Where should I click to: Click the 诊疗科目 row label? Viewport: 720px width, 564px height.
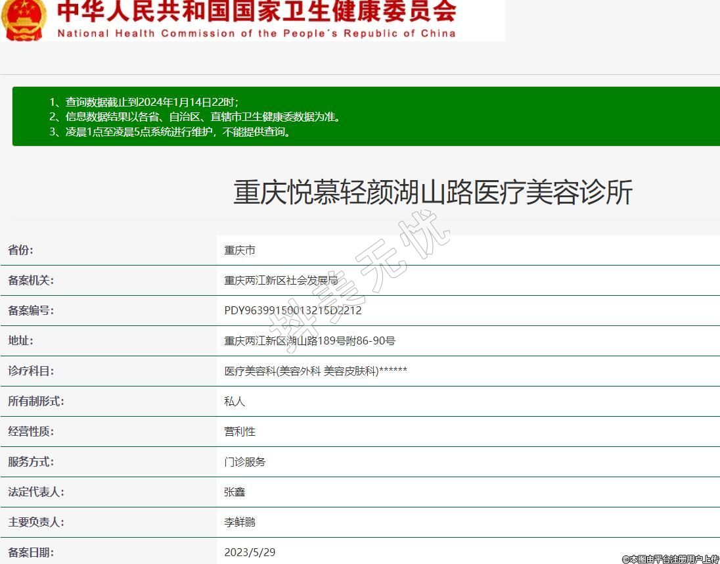[x=31, y=371]
